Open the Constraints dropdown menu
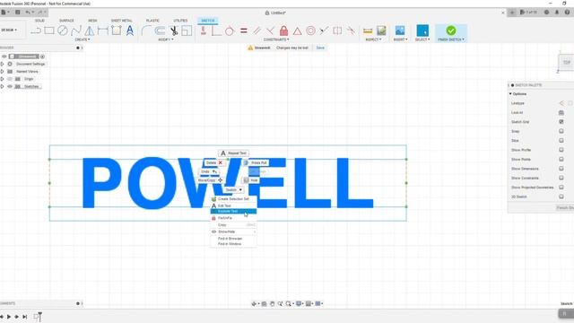The width and height of the screenshot is (574, 323). click(276, 39)
